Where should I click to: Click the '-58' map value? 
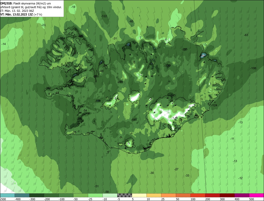pyautogui.click(x=107, y=192)
